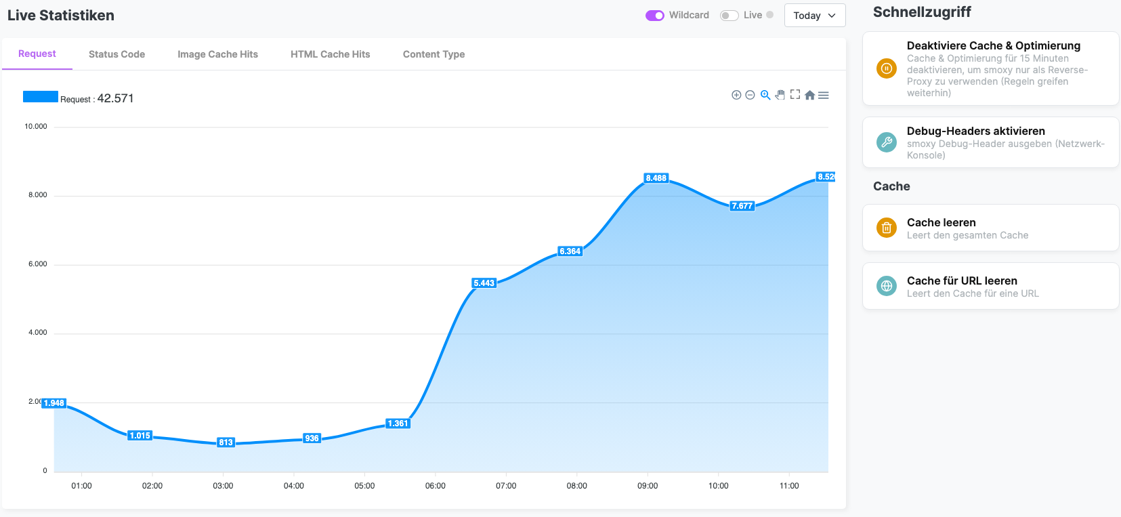Select the HTML Cache Hits tab
The height and width of the screenshot is (517, 1121).
(x=331, y=54)
